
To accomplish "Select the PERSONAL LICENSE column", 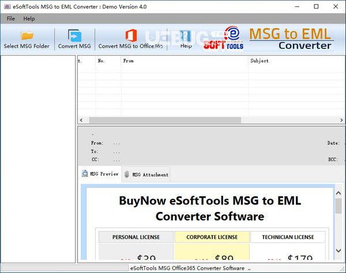I will [136, 237].
